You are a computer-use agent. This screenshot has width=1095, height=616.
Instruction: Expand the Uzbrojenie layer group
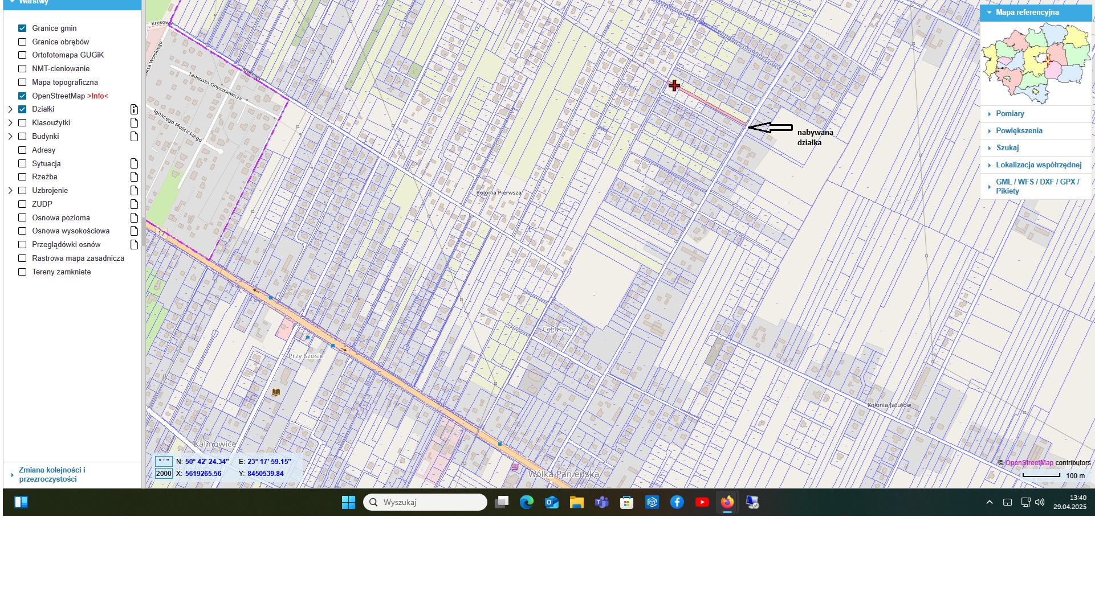pos(10,191)
